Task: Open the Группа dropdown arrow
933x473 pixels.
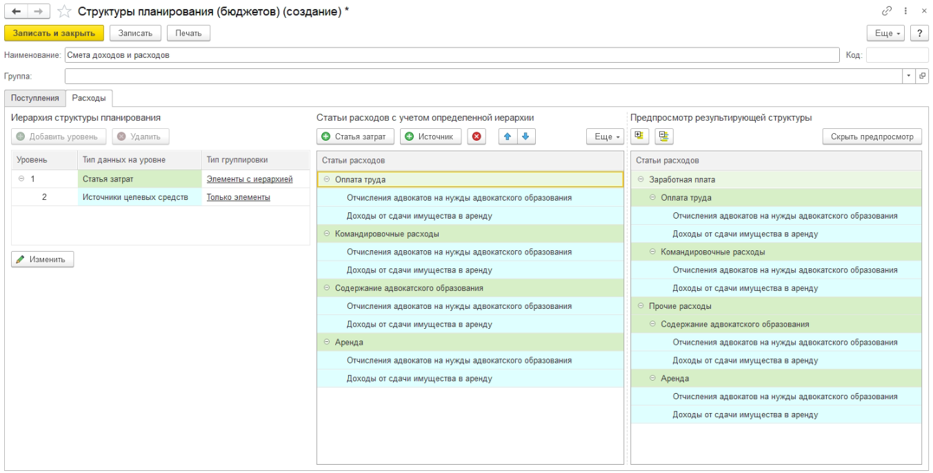Action: 908,76
